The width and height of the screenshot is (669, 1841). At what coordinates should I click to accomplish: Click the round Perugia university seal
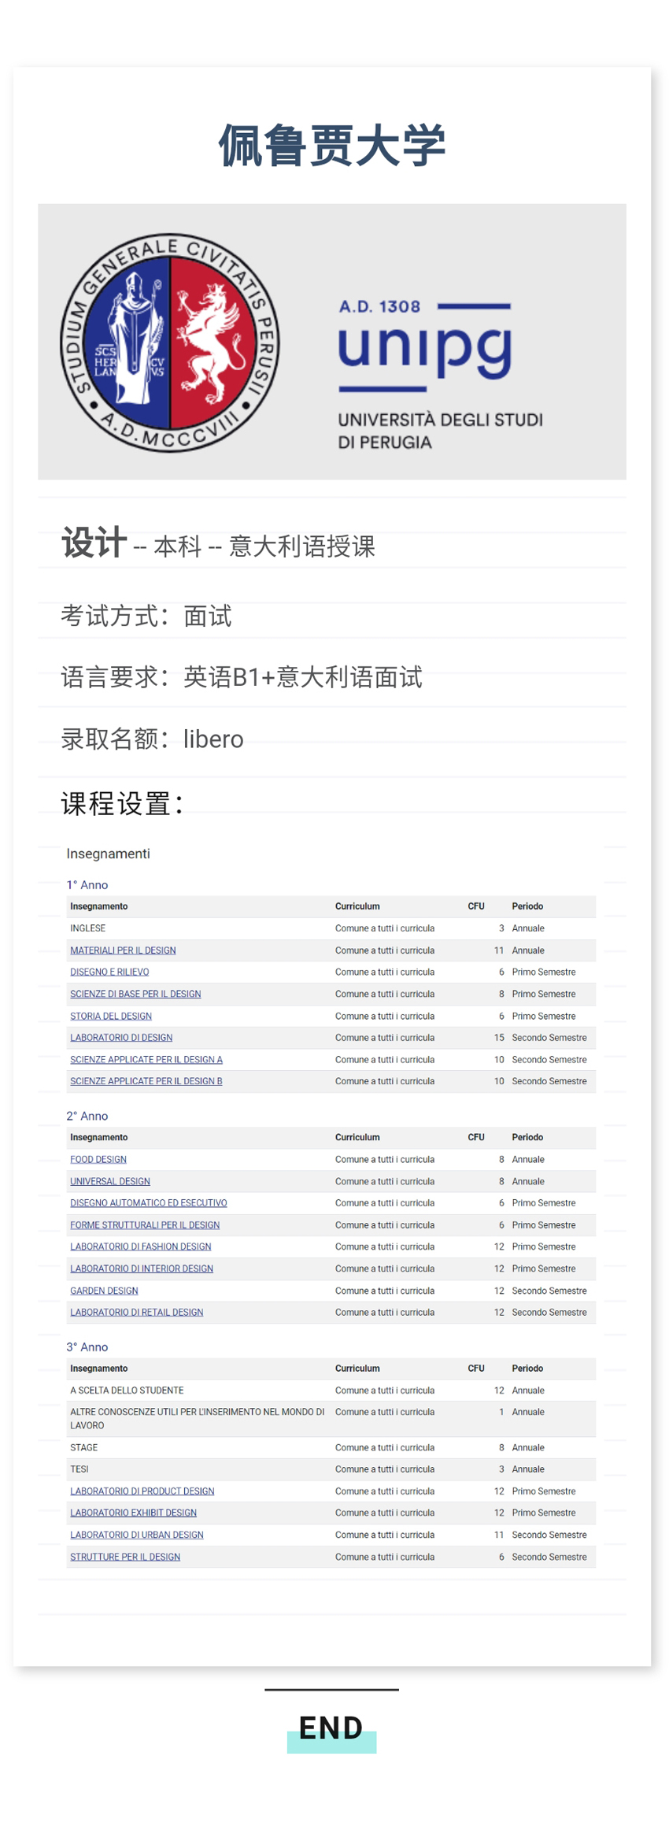click(170, 343)
